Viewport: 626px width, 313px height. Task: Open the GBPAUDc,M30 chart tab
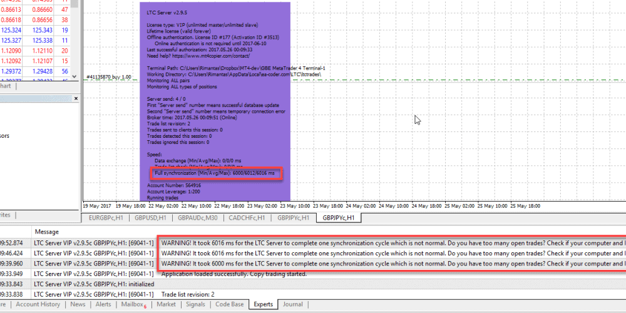[x=198, y=218]
